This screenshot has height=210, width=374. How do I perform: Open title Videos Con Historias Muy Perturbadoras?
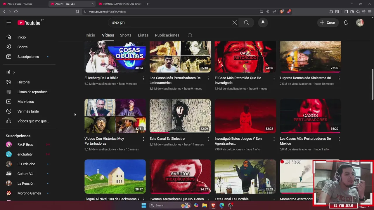pos(104,141)
